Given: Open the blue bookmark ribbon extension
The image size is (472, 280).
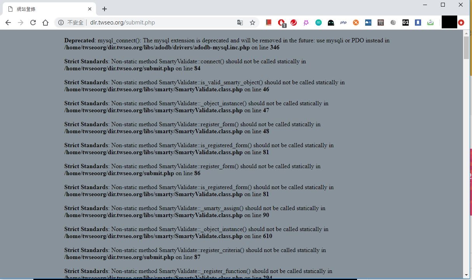Looking at the screenshot, I should [418, 23].
